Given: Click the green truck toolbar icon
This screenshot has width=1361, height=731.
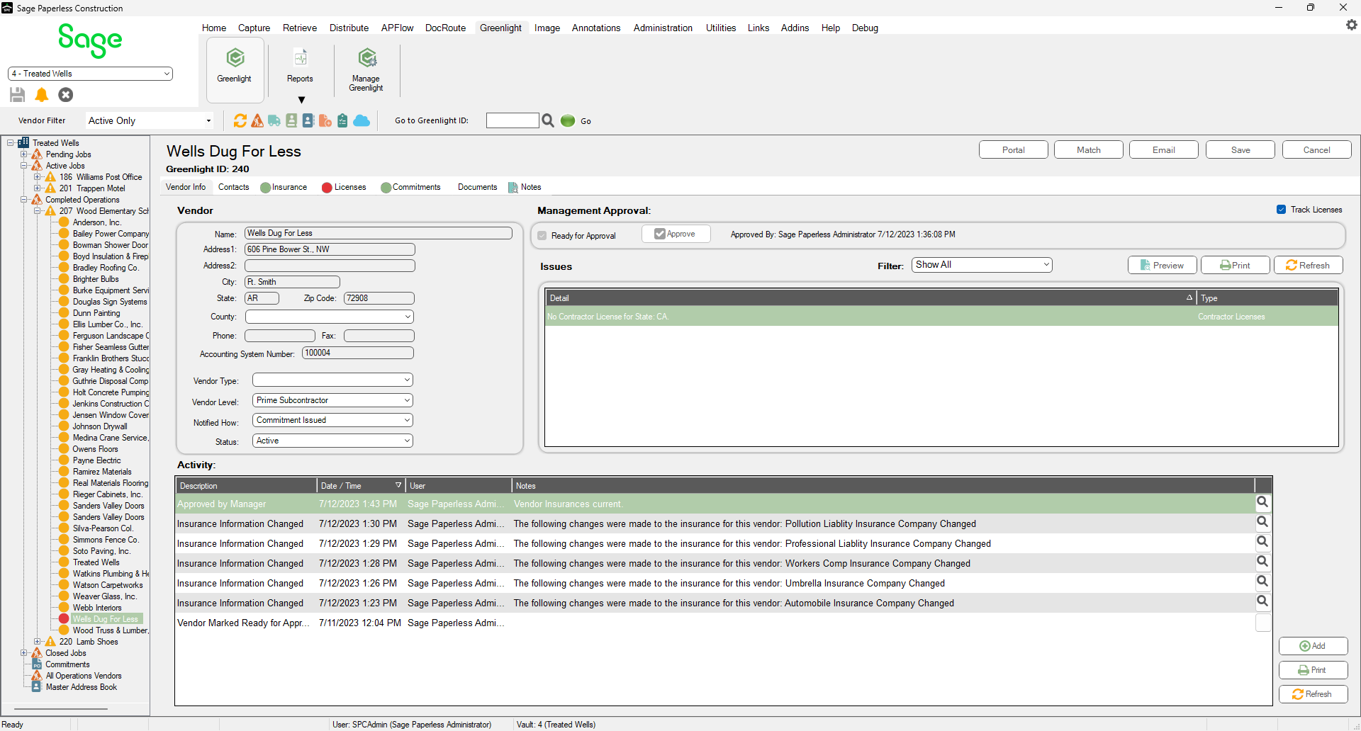Looking at the screenshot, I should (x=274, y=121).
